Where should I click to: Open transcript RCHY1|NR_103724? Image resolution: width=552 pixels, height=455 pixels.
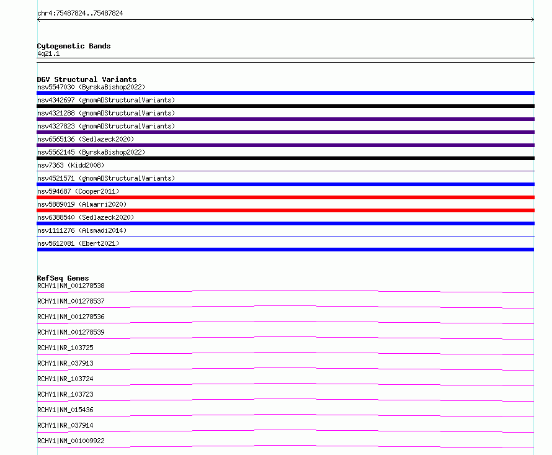(65, 379)
